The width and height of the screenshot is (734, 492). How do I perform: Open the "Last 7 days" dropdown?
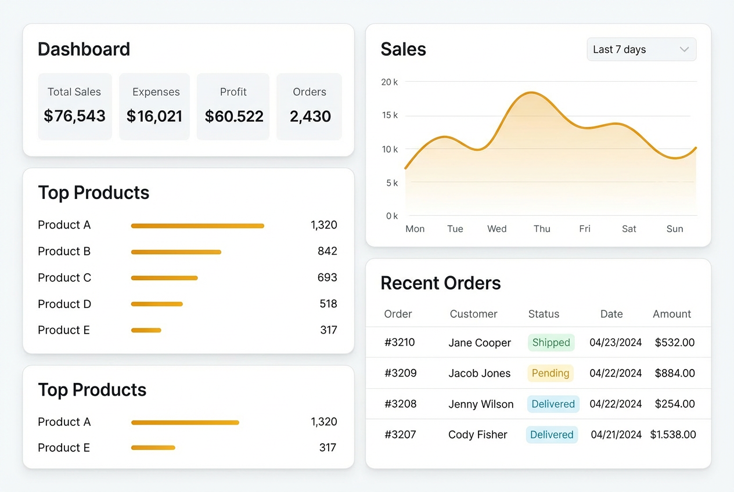click(641, 49)
